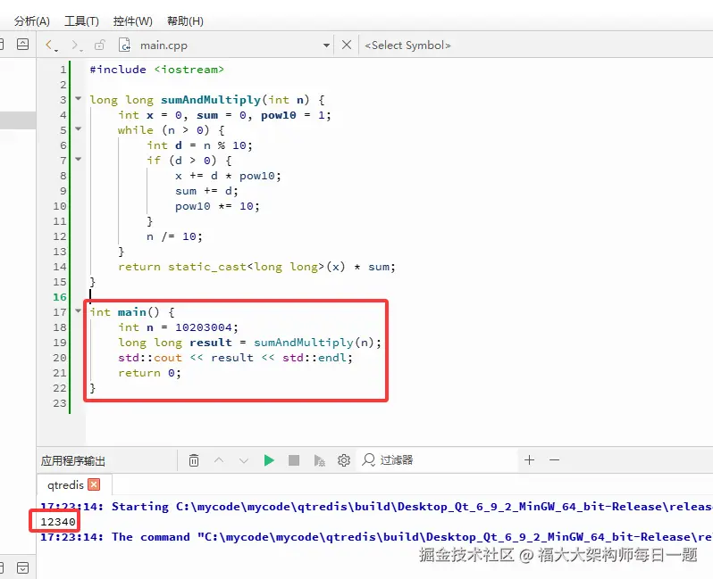Click the 应用程序输出 panel title
Viewport: 713px width, 579px height.
tap(72, 461)
